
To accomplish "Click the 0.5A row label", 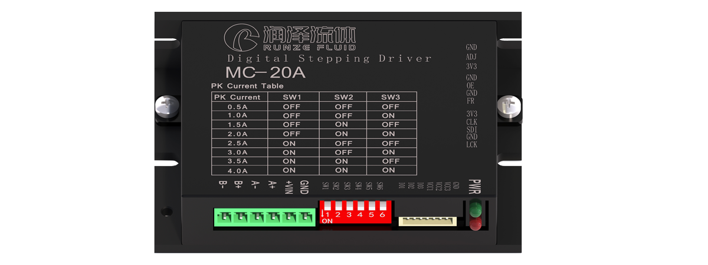I will (x=237, y=107).
